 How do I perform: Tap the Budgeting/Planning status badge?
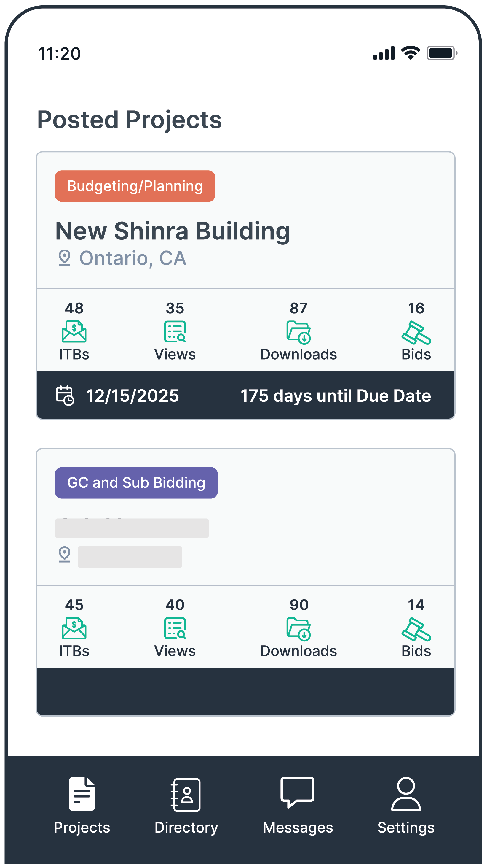coord(135,186)
